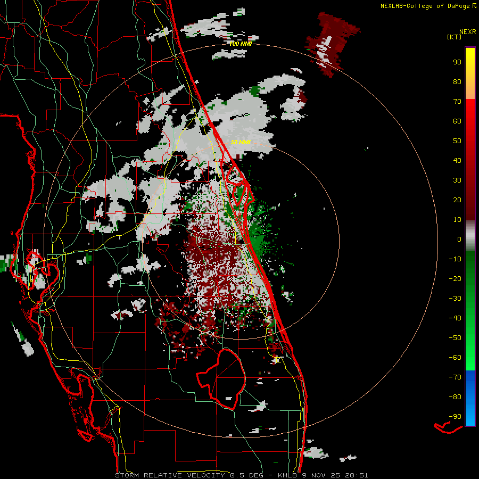Click the 100 NMI range ring label
The width and height of the screenshot is (479, 479).
[241, 44]
